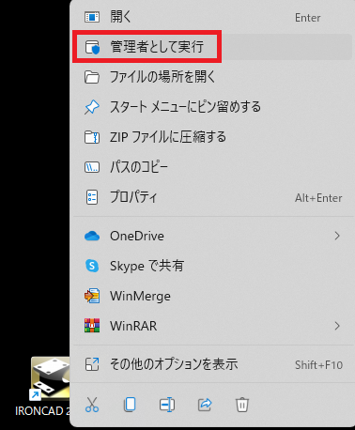Viewport: 355px width, 430px height.
Task: Open the OneDrive submenu entry
Action: [213, 236]
